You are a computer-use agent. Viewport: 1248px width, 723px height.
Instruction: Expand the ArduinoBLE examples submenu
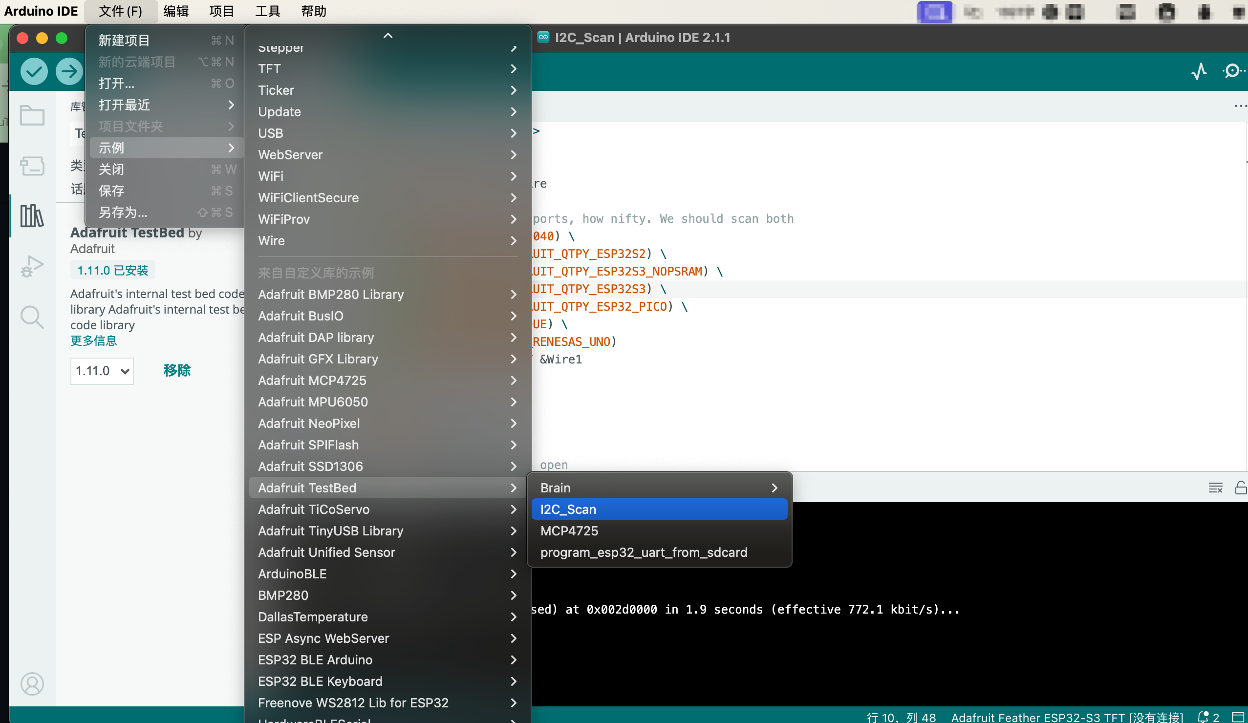[x=388, y=574]
